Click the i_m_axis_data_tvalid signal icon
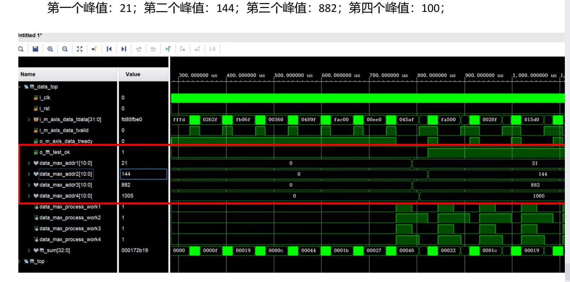The image size is (570, 282). click(36, 130)
